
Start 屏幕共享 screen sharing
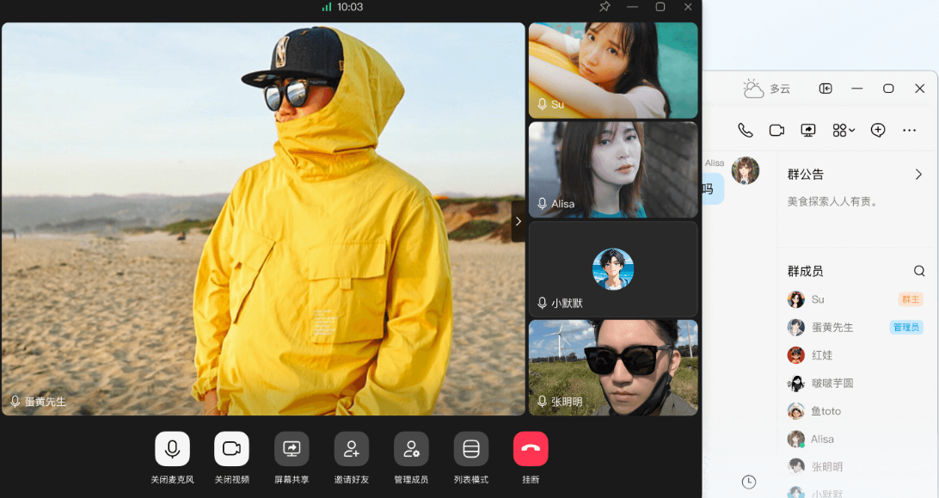(x=292, y=449)
